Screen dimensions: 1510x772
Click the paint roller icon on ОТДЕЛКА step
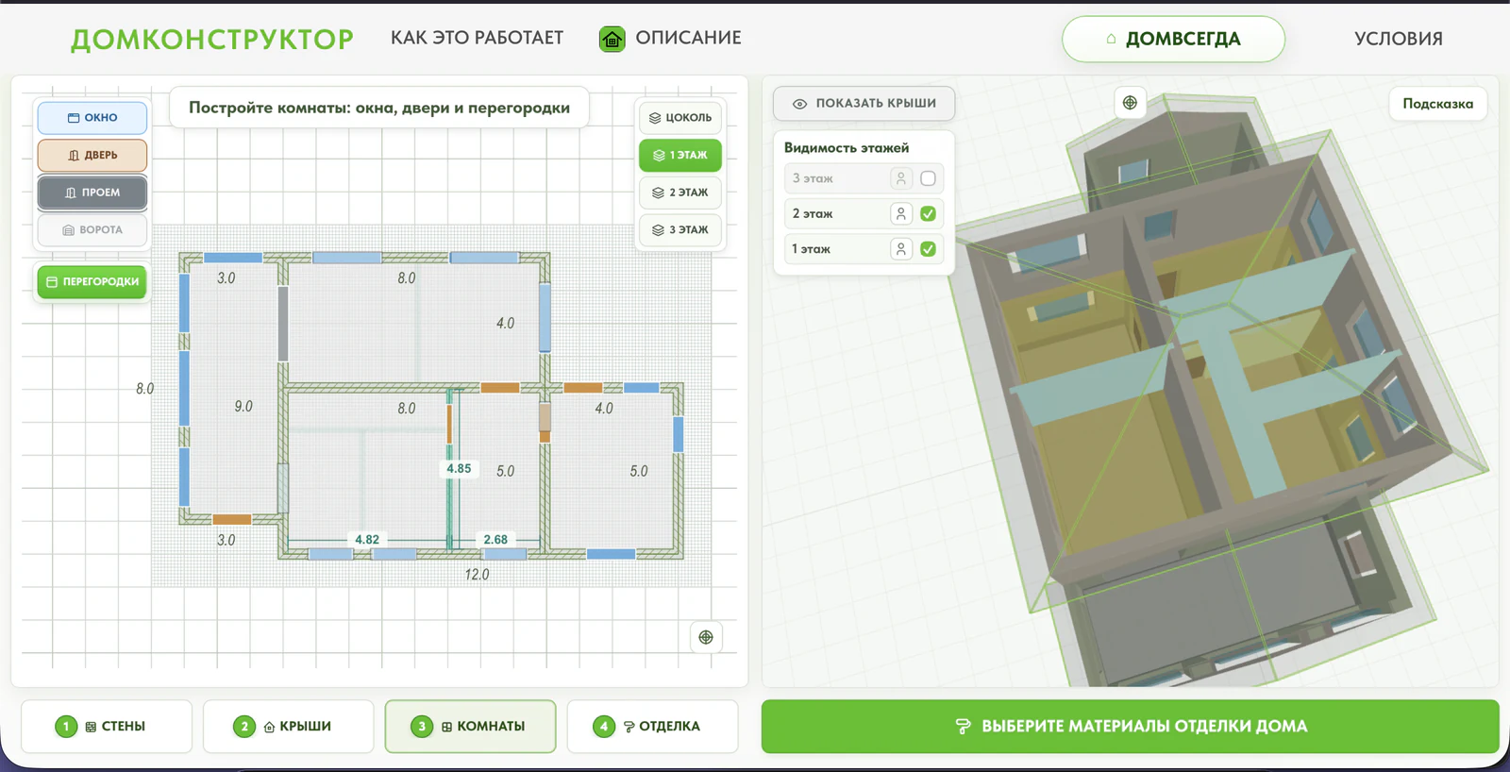click(629, 727)
